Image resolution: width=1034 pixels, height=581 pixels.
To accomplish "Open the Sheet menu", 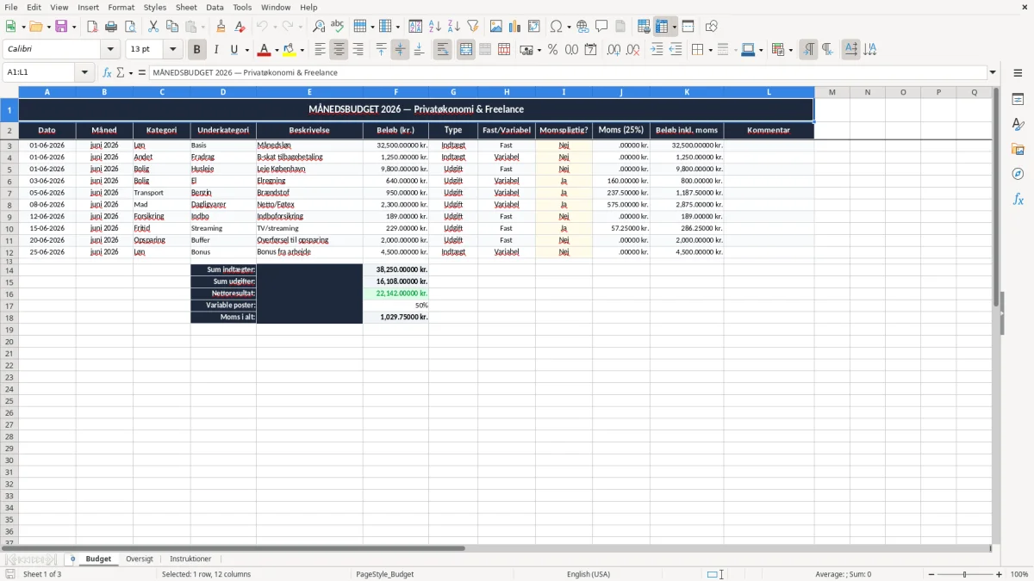I will [186, 7].
